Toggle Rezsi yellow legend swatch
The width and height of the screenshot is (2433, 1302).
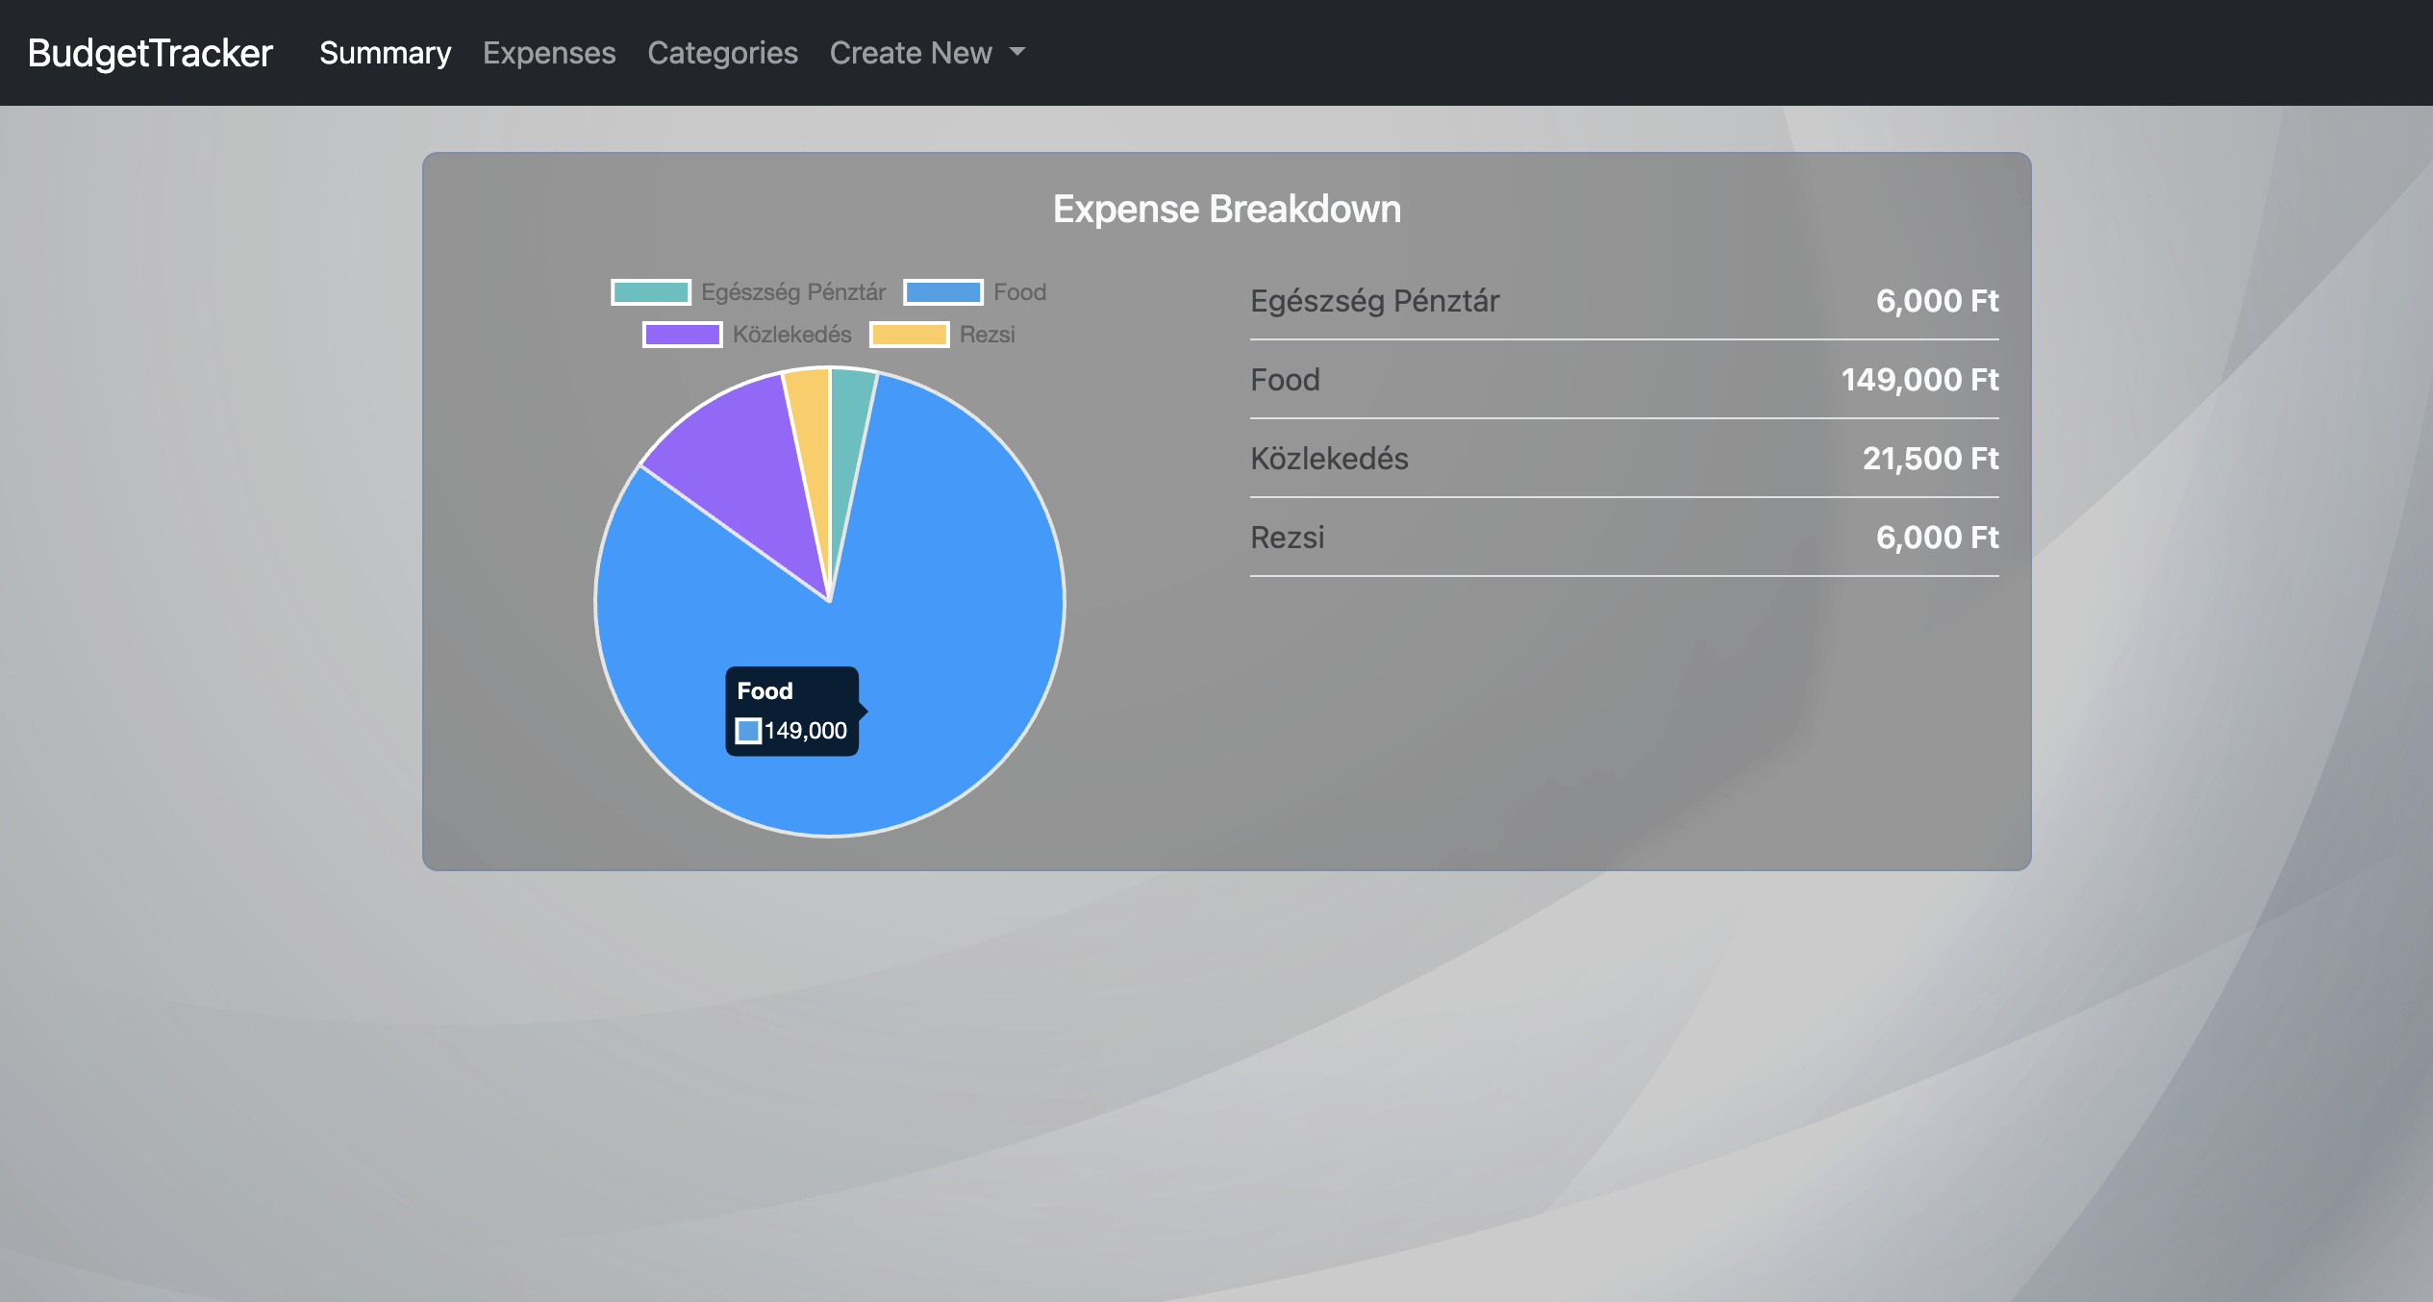(x=909, y=335)
